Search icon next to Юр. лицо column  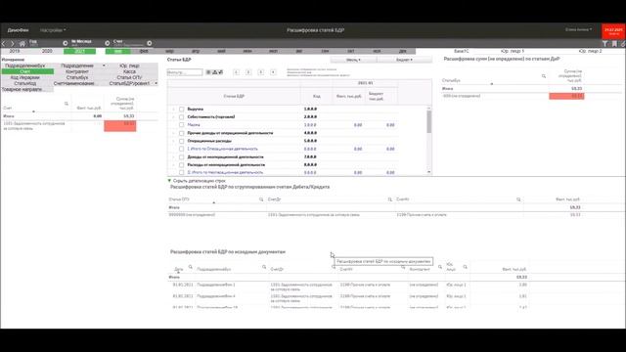pyautogui.click(x=466, y=267)
